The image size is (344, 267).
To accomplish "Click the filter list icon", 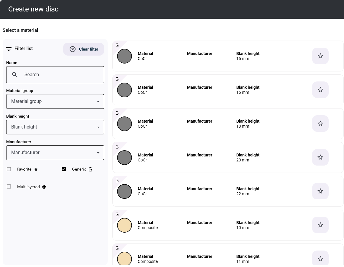I will [9, 49].
